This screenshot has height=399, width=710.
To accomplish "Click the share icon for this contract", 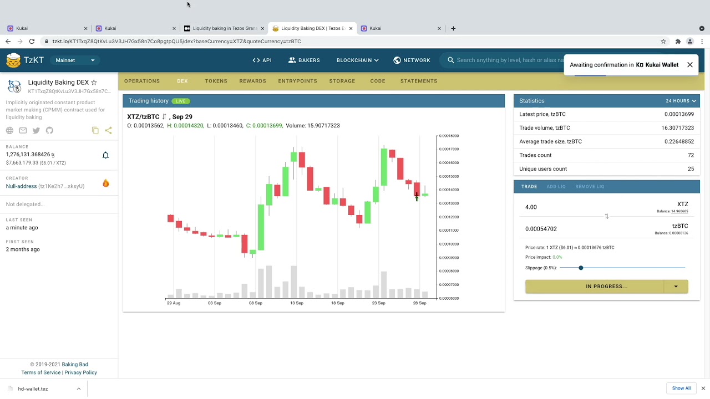I will pyautogui.click(x=108, y=130).
